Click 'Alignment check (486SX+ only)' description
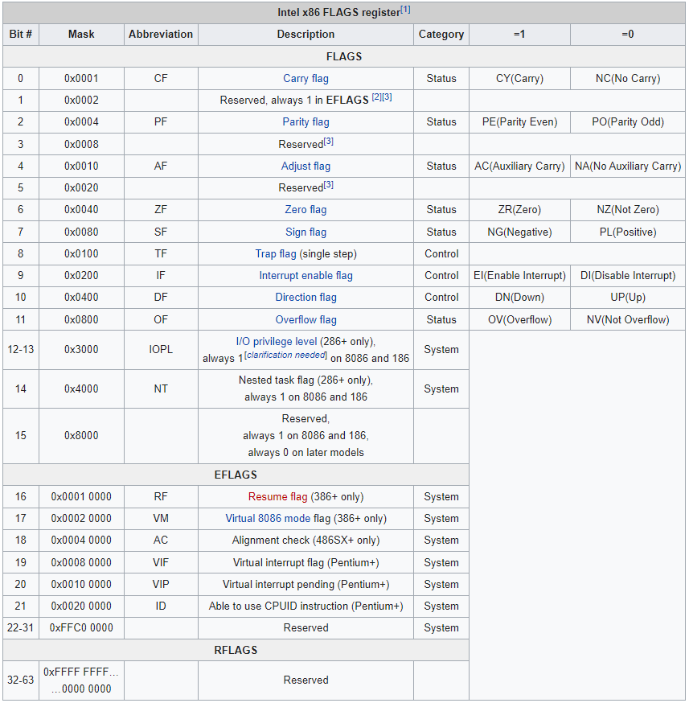Viewport: 689px width, 703px height. [x=306, y=541]
